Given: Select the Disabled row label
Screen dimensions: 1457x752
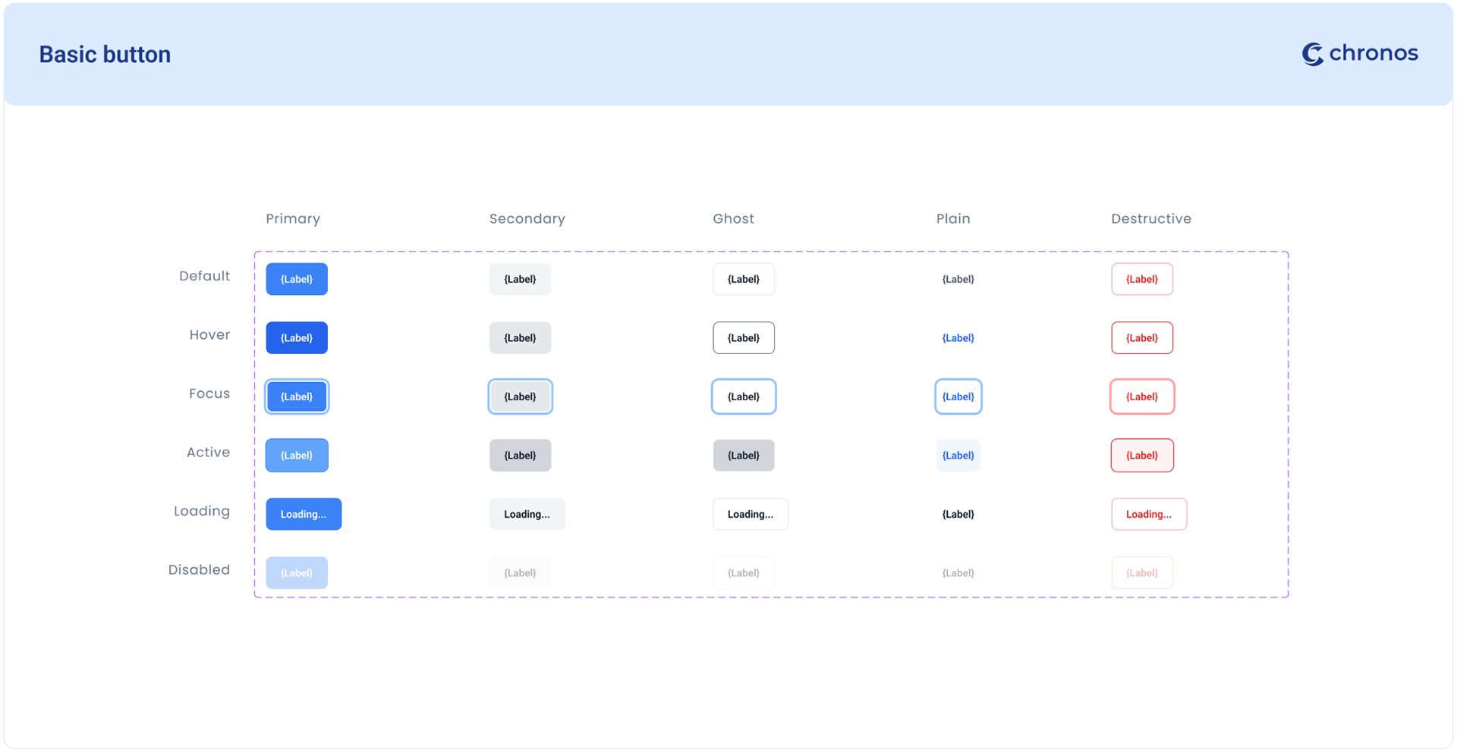Looking at the screenshot, I should (x=199, y=570).
